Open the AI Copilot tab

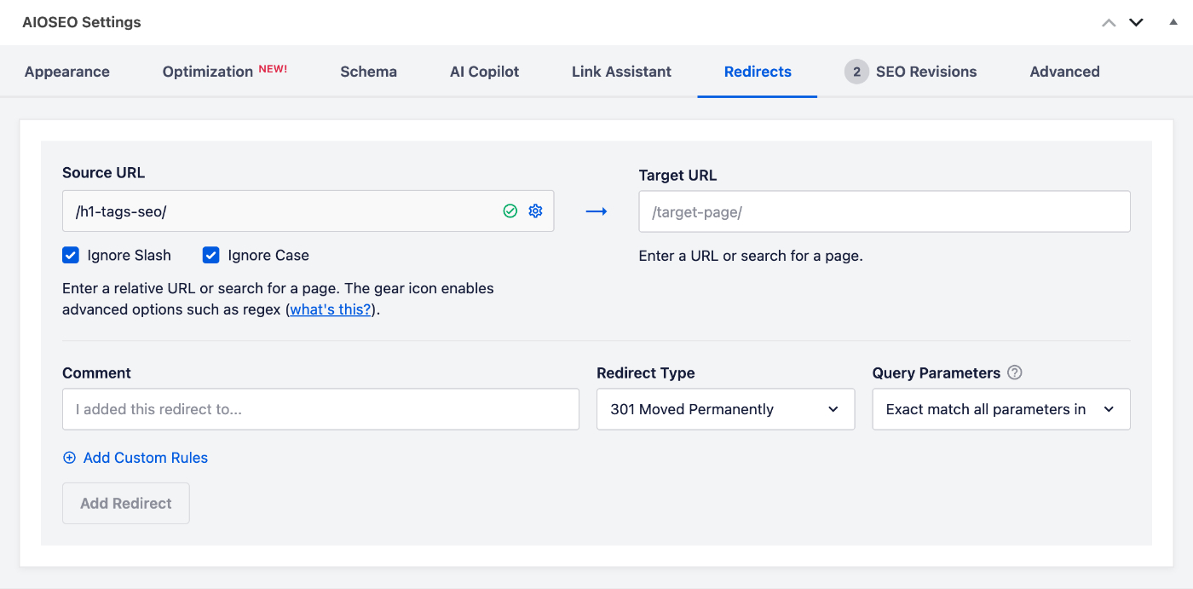tap(484, 72)
